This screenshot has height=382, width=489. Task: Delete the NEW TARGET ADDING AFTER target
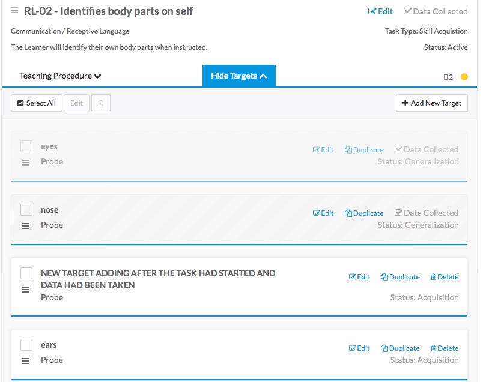(445, 277)
